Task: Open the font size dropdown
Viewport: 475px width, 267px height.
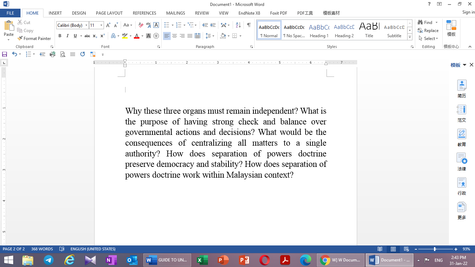Action: pyautogui.click(x=102, y=25)
